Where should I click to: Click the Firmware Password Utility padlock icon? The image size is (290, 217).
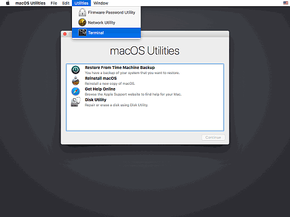click(x=82, y=12)
